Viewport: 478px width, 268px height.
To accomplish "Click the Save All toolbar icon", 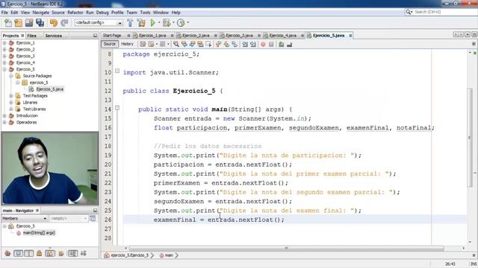I will pos(40,23).
